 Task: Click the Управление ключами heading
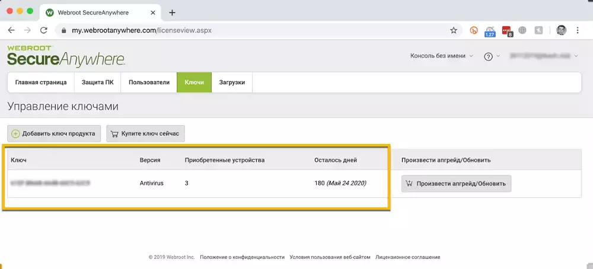pos(63,107)
